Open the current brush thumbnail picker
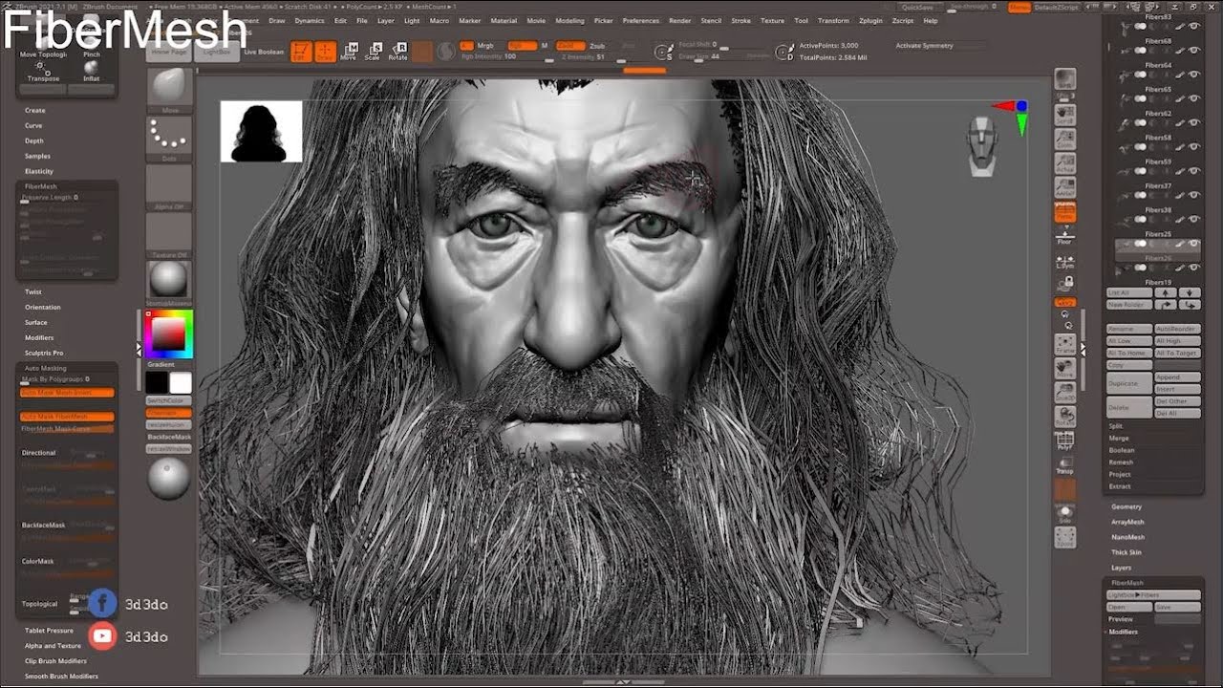 (169, 90)
